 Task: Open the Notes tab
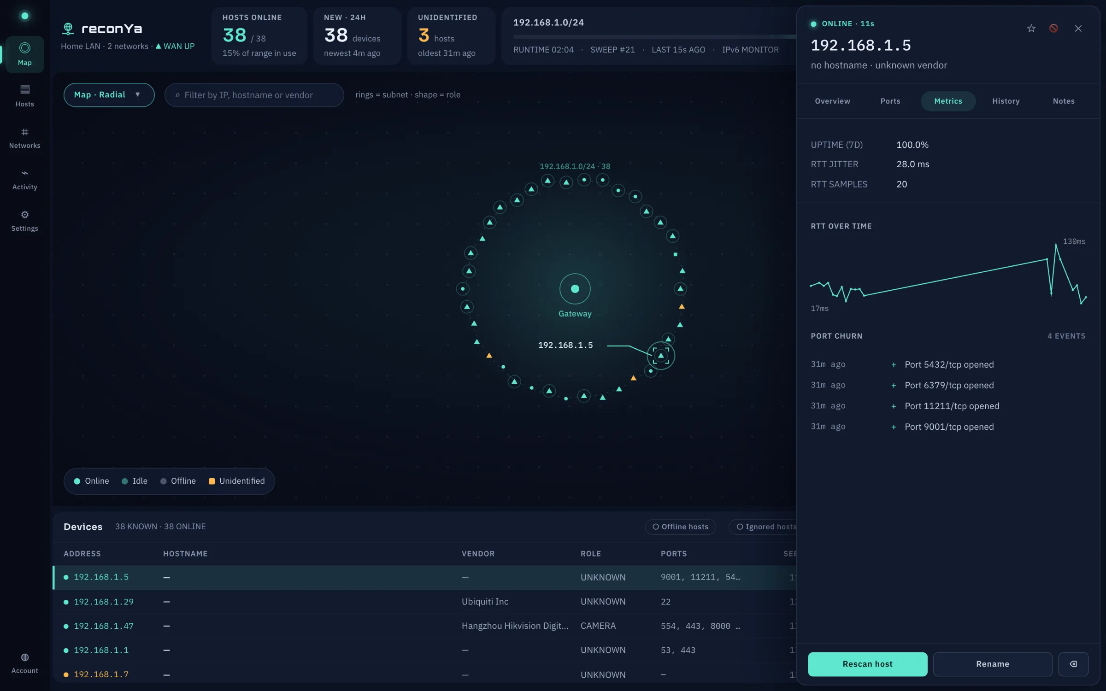point(1064,101)
